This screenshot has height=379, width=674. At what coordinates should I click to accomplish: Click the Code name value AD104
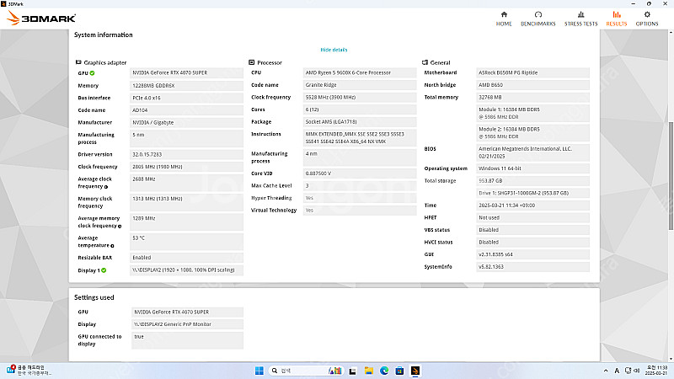[186, 110]
